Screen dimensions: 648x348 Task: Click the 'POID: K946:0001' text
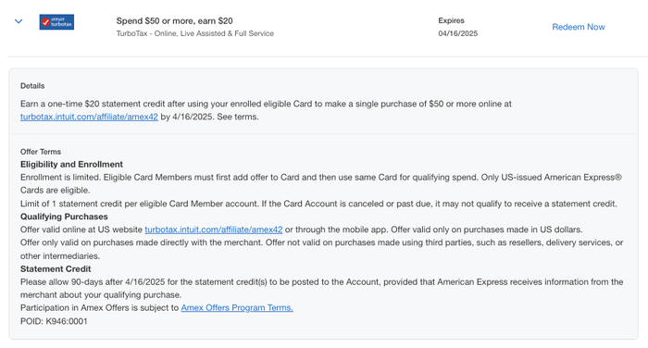pyautogui.click(x=54, y=321)
